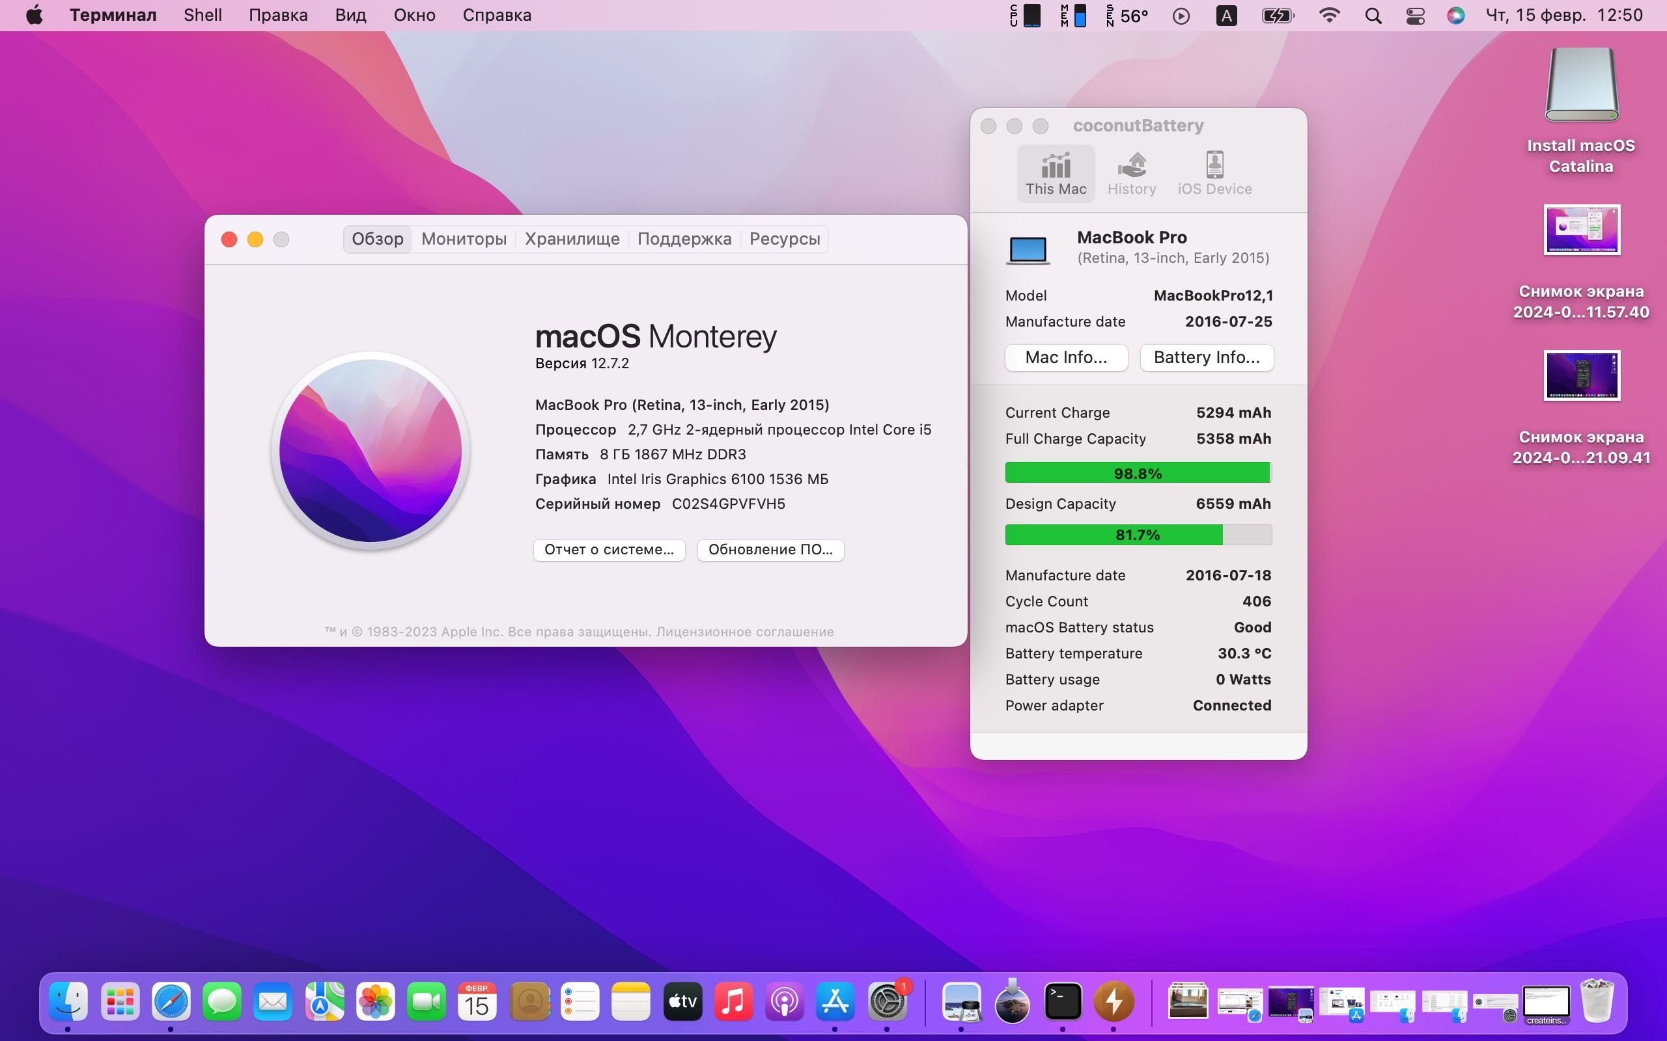Viewport: 1667px width, 1041px height.
Task: Open History tab in coconutBattery
Action: point(1132,174)
